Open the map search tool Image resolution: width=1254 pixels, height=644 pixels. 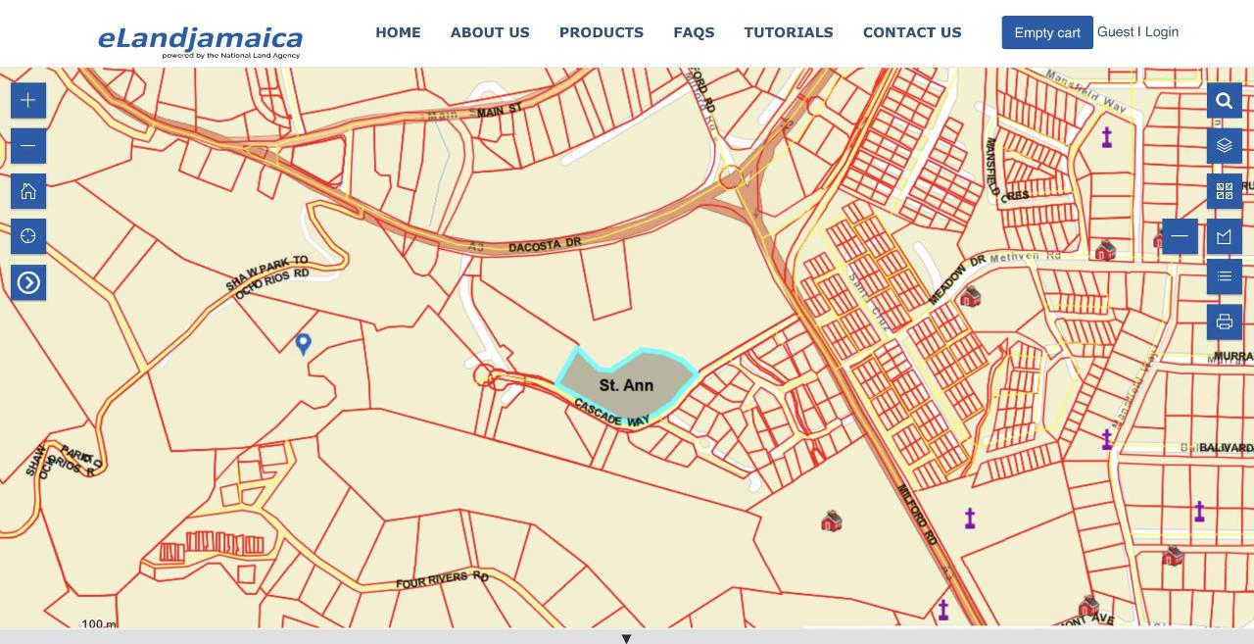coord(1224,100)
